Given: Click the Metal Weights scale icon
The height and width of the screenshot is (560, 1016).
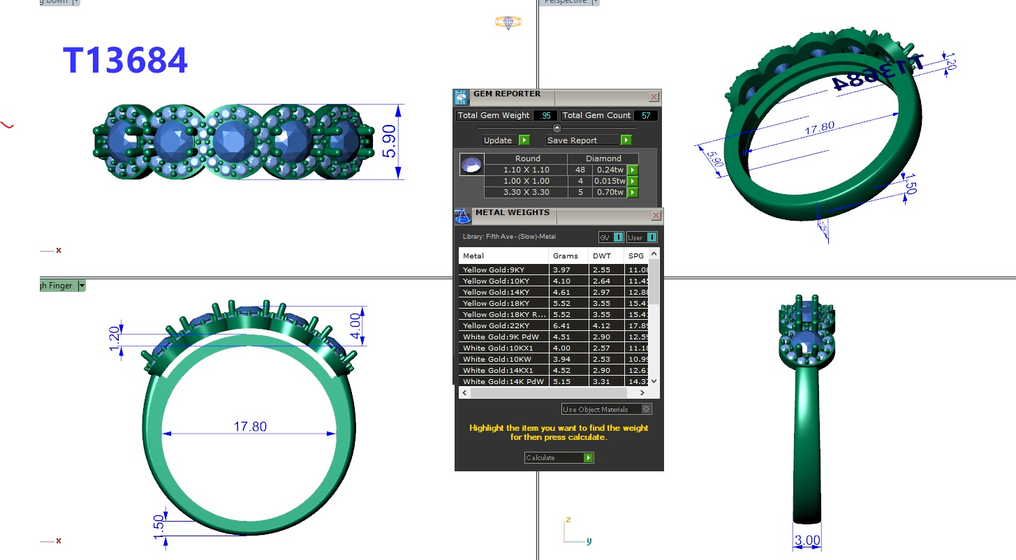Looking at the screenshot, I should tap(462, 216).
